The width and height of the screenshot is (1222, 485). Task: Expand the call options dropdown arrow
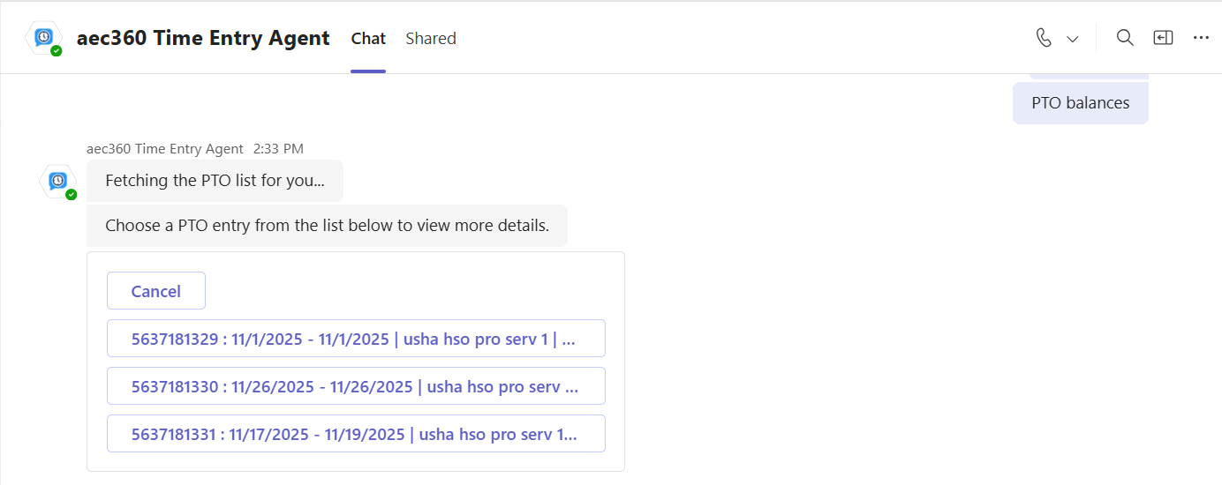[x=1073, y=39]
